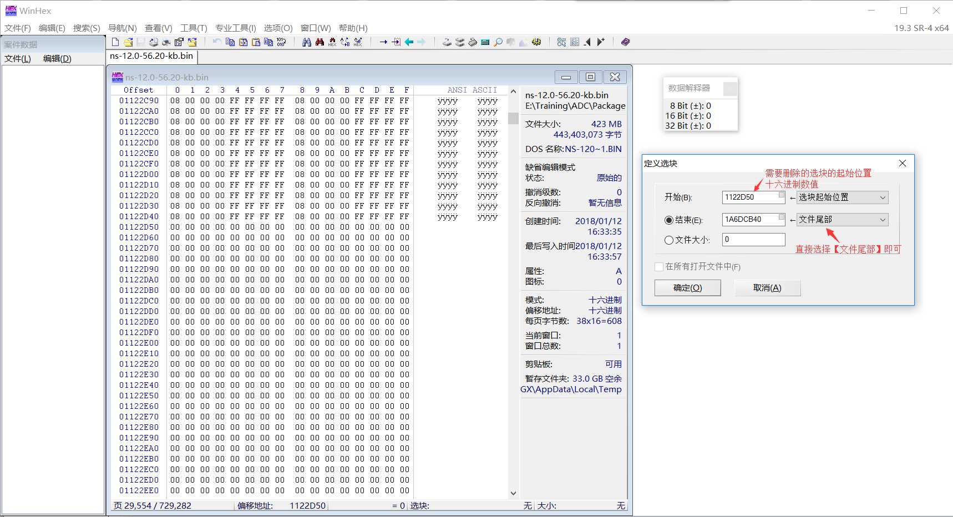
Task: Click the Print icon in the toolbar
Action: click(166, 42)
